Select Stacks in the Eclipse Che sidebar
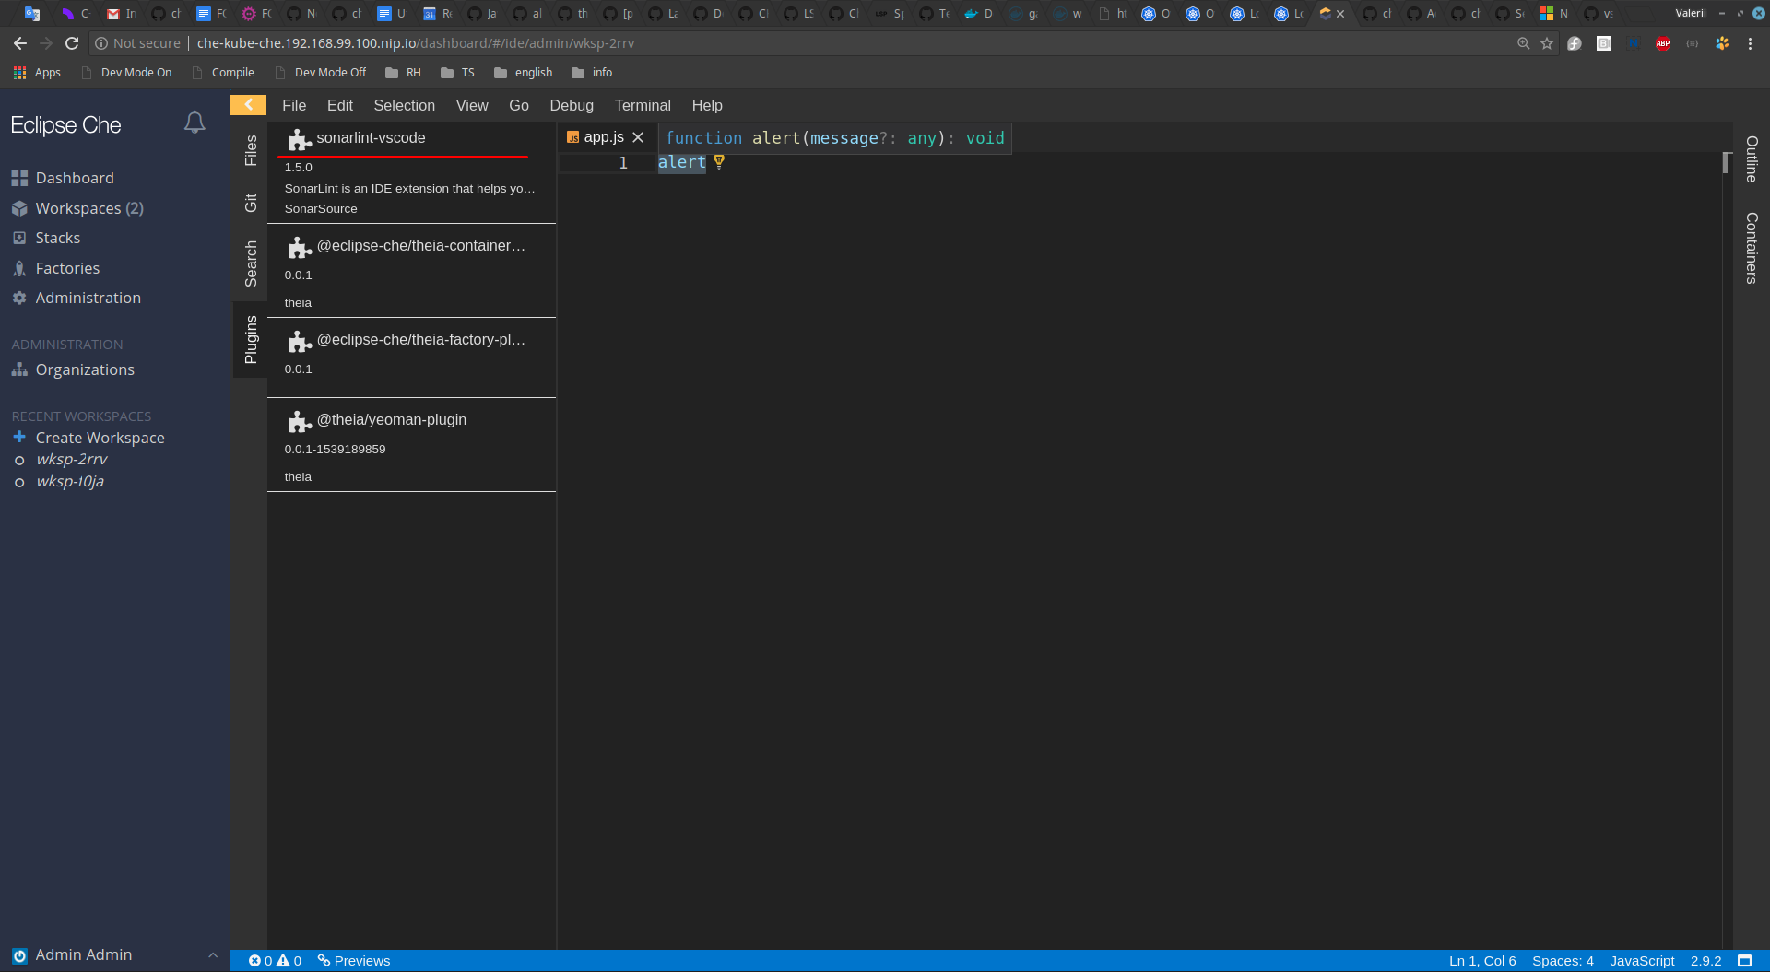 point(57,238)
